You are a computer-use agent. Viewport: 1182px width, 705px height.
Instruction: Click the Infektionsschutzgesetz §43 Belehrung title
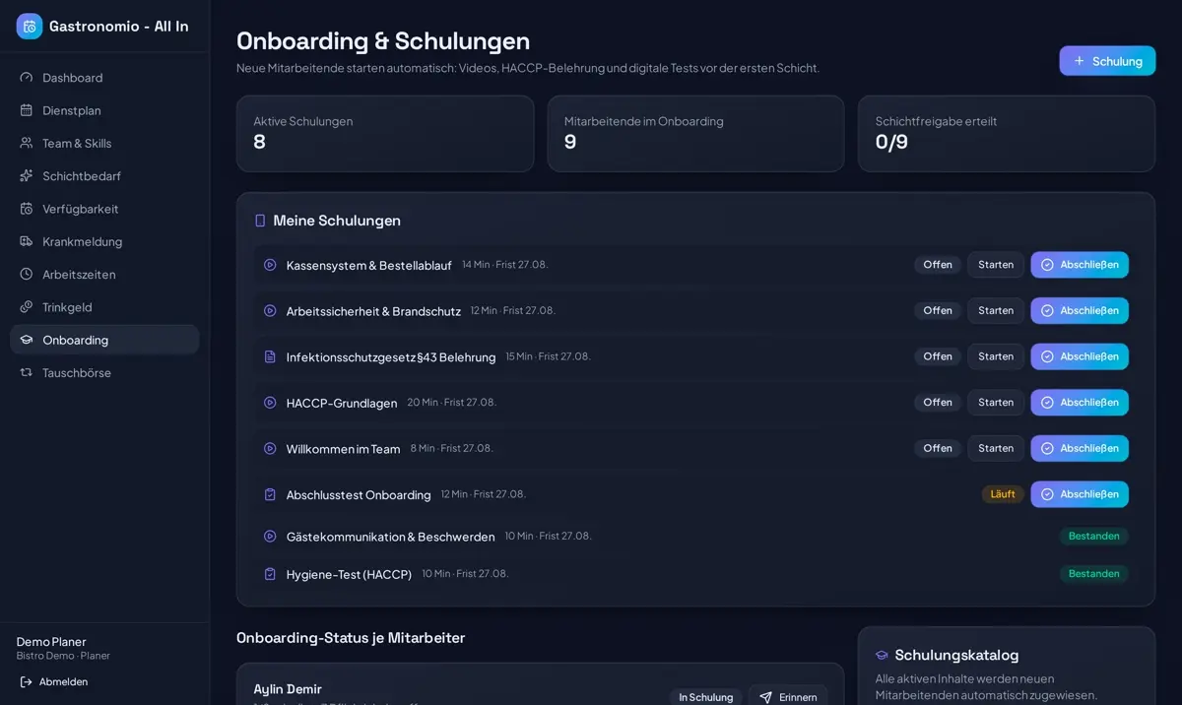(x=391, y=357)
